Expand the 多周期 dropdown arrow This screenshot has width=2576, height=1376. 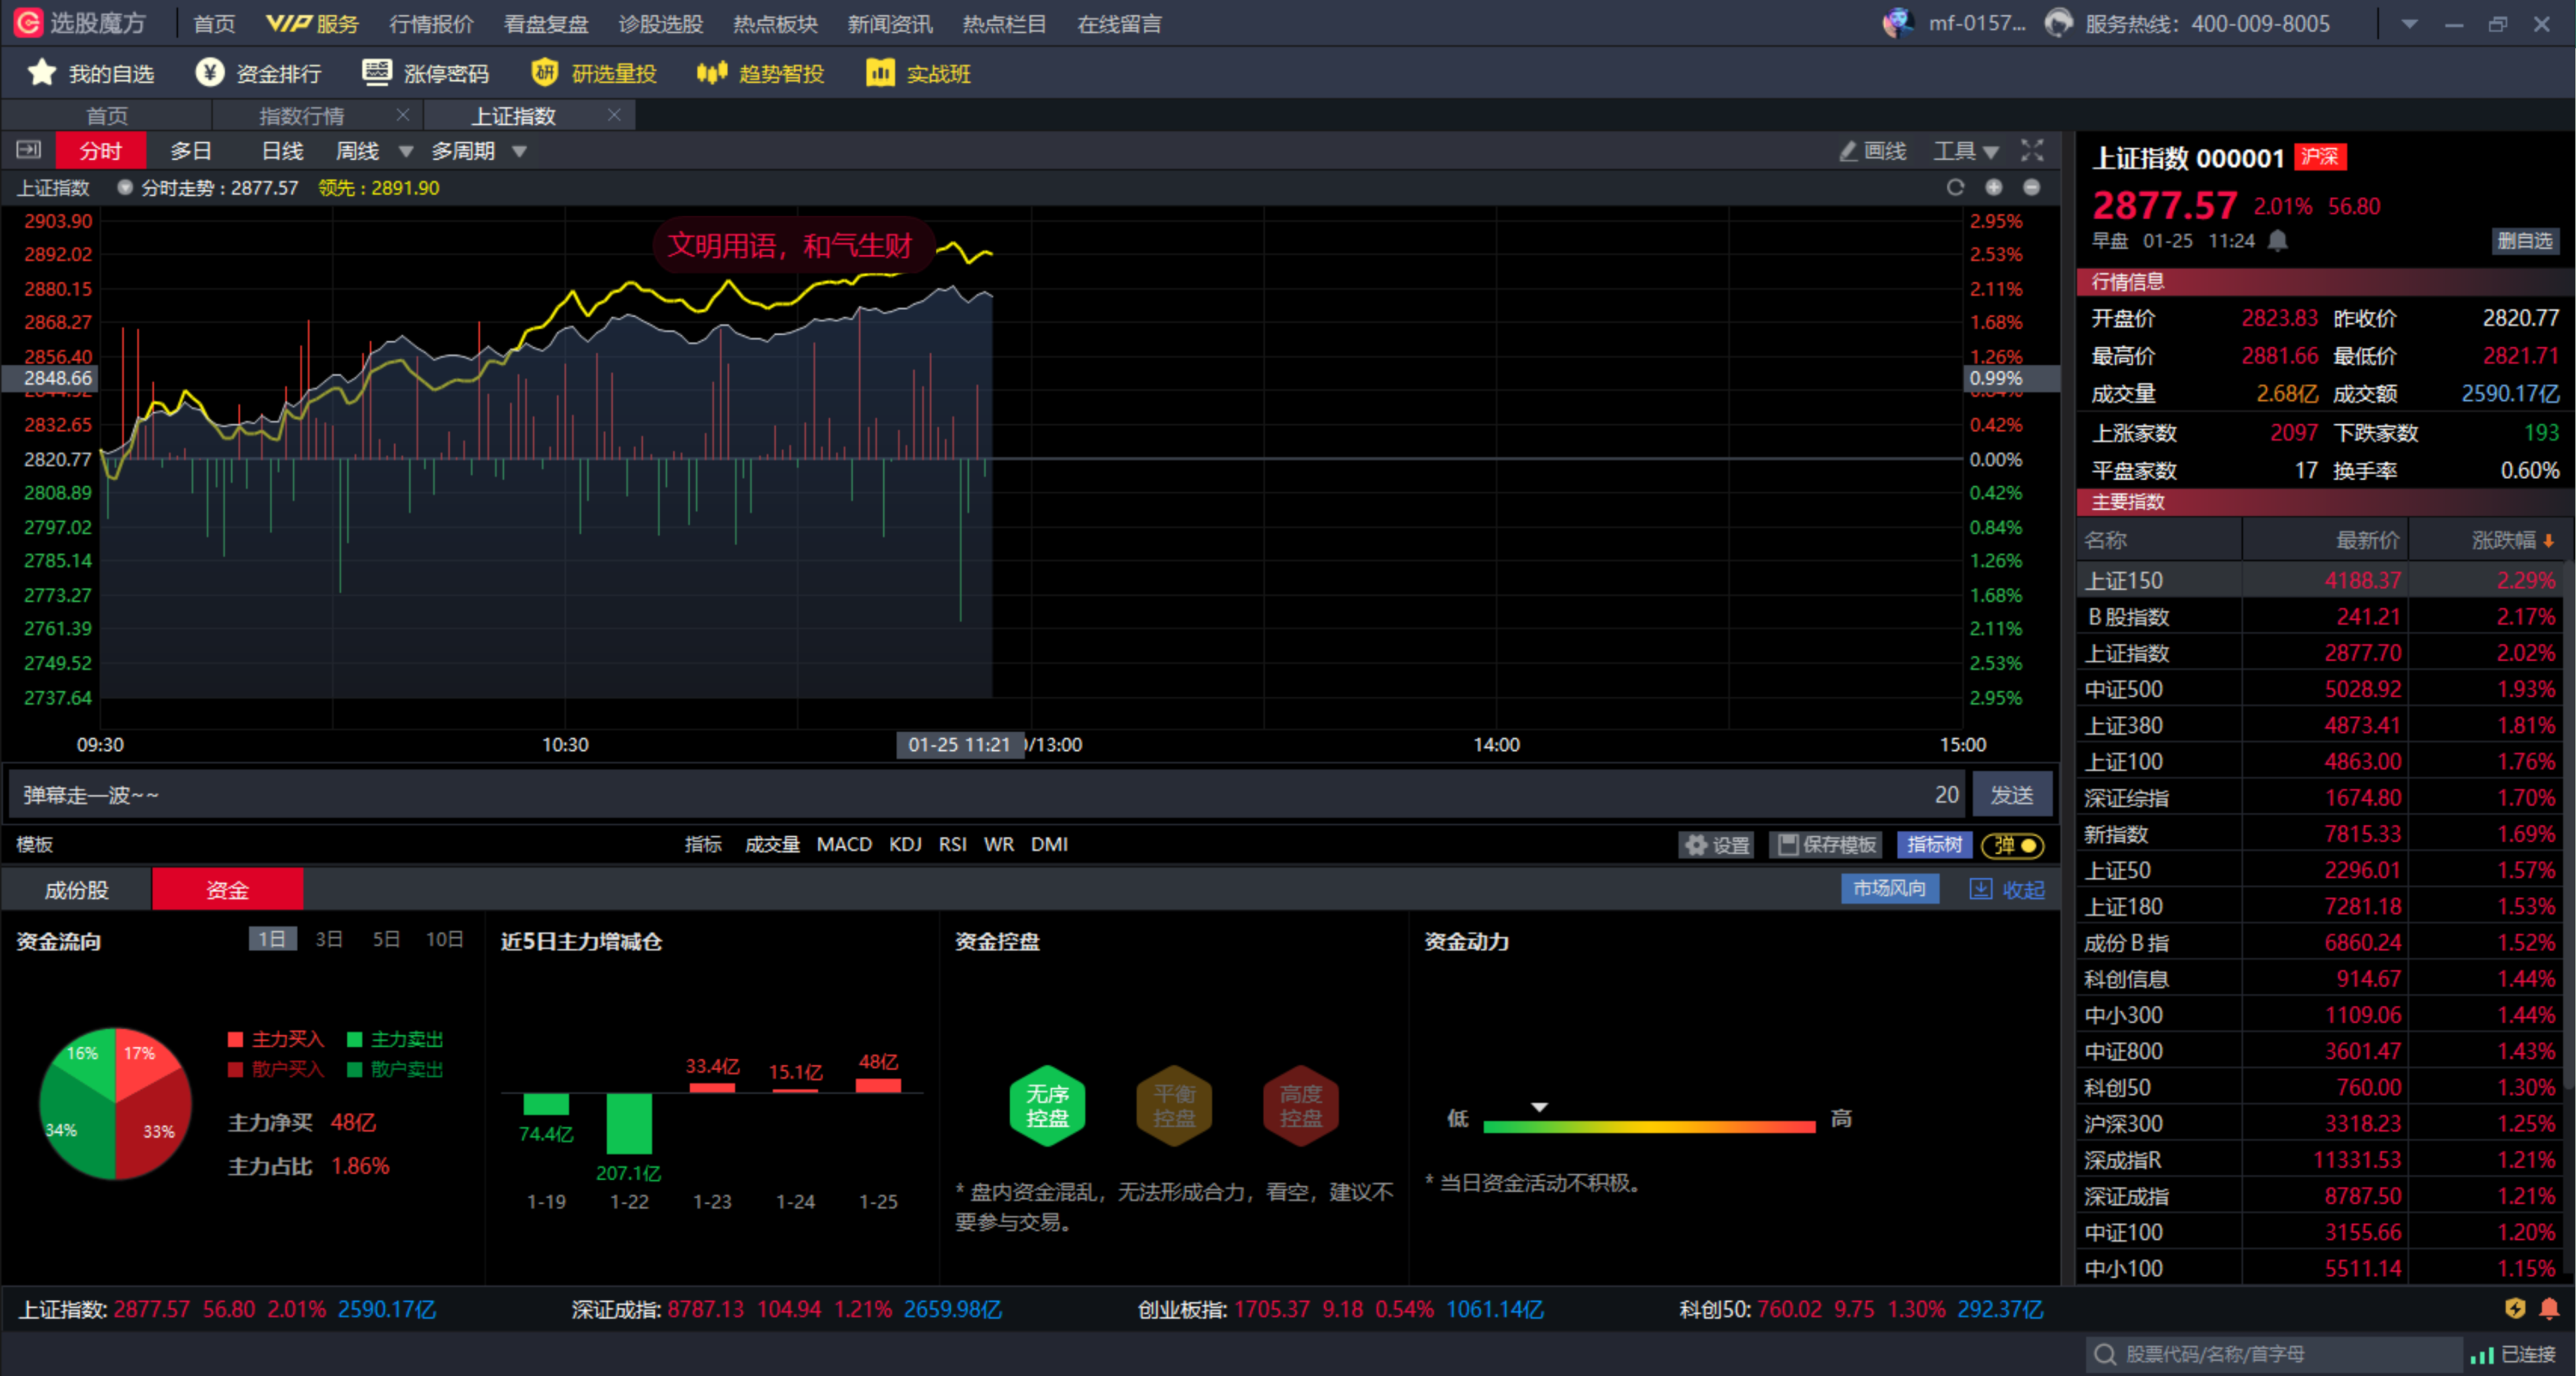pyautogui.click(x=519, y=152)
